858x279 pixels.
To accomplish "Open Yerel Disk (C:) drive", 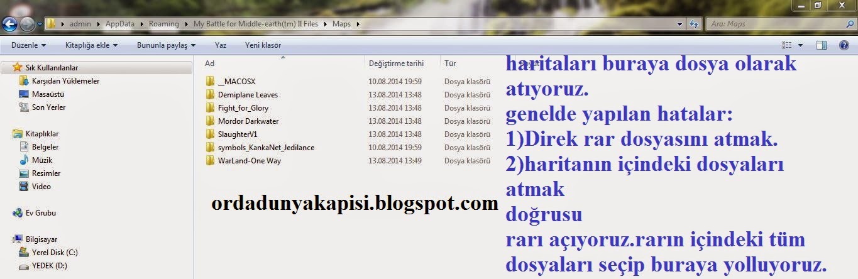I will [x=54, y=253].
